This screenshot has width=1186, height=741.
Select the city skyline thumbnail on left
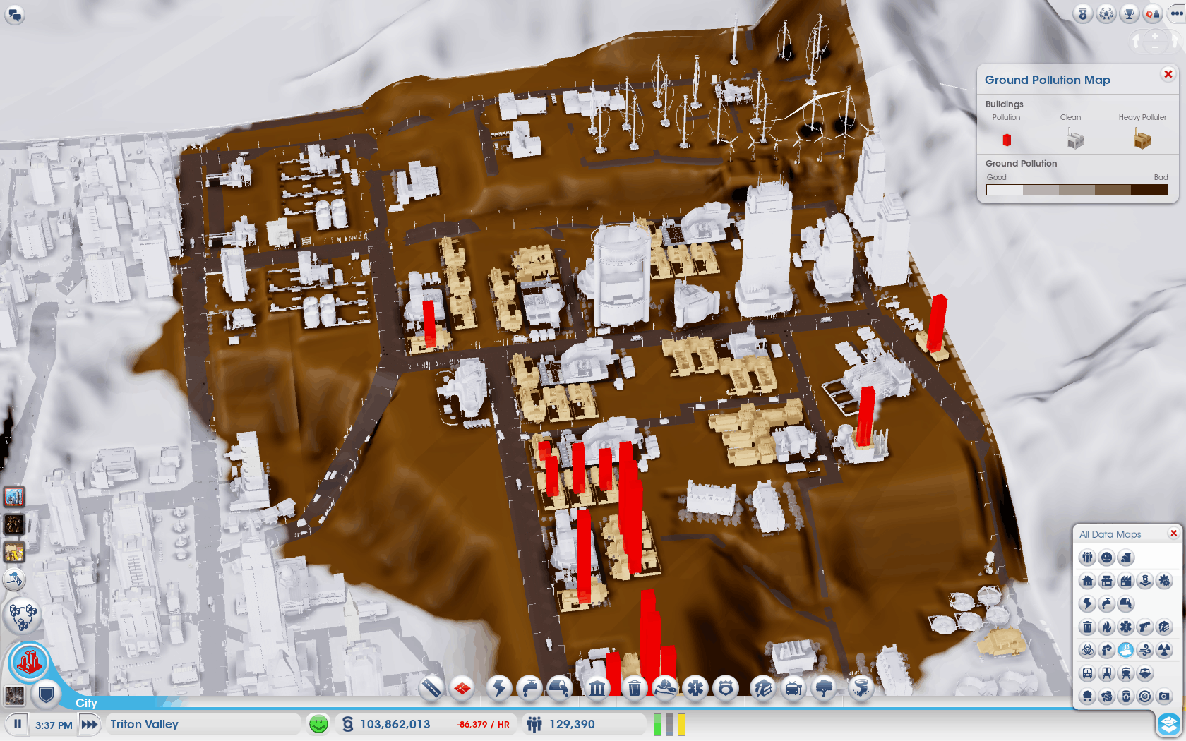[14, 497]
